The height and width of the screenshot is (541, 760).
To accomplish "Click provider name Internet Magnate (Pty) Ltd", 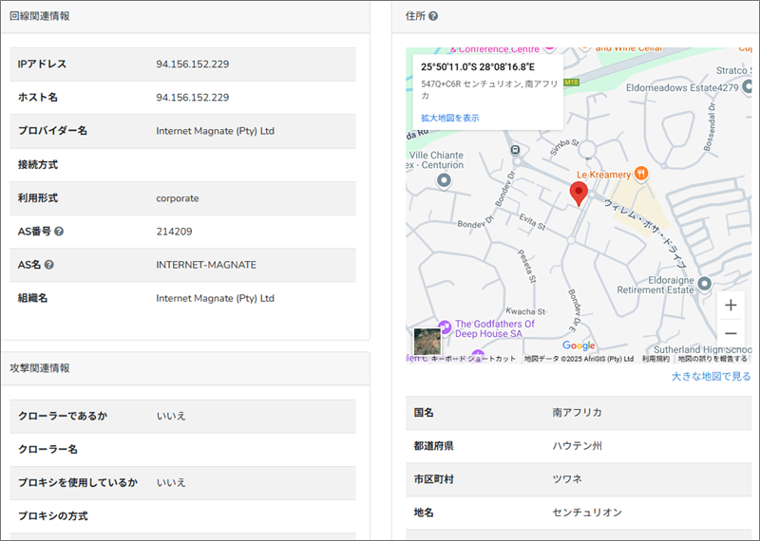I will pyautogui.click(x=216, y=131).
